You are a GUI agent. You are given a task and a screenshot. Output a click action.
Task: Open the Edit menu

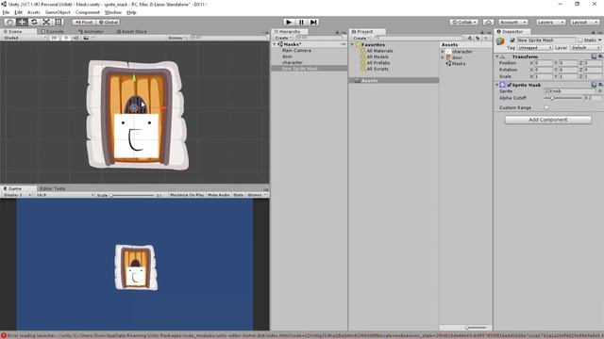(18, 12)
